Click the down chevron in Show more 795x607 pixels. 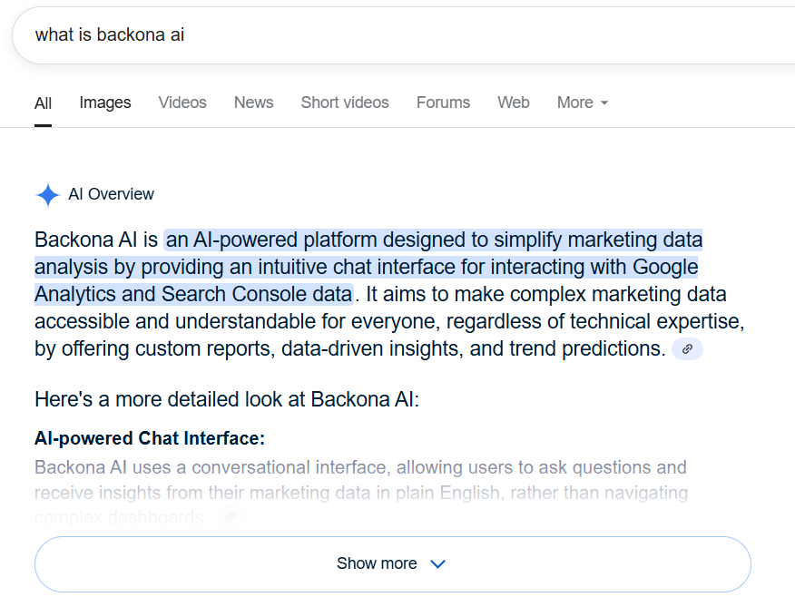[x=437, y=564]
